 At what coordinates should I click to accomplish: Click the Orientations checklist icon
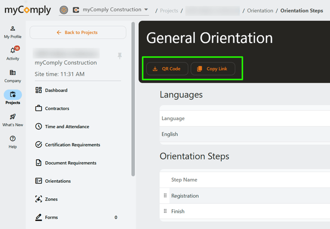(x=38, y=181)
